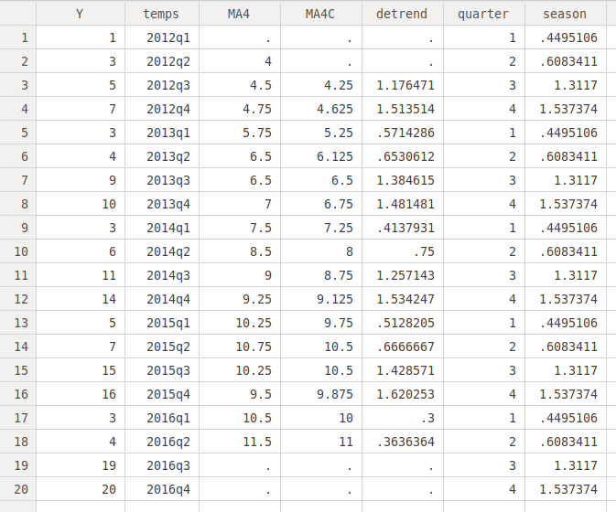Select the MA4C cell showing 4.625
Image resolution: width=616 pixels, height=512 pixels.
[x=321, y=109]
